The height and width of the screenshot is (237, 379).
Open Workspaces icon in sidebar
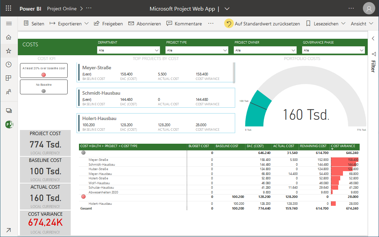coord(9,111)
